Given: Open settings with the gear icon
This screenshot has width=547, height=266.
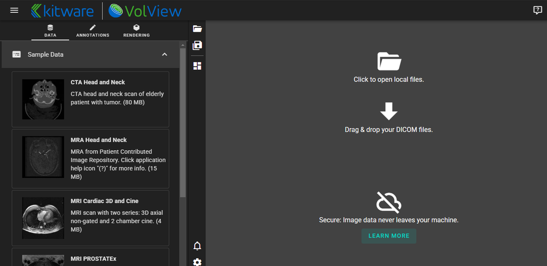Looking at the screenshot, I should (197, 262).
